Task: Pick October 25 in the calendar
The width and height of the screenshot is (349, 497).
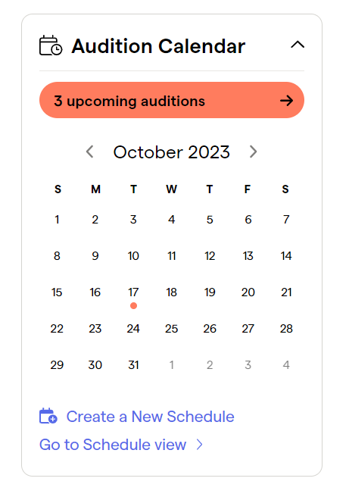Action: coord(171,329)
